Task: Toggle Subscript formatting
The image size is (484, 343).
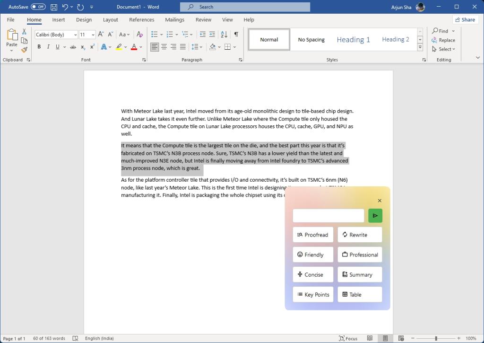Action: tap(83, 47)
